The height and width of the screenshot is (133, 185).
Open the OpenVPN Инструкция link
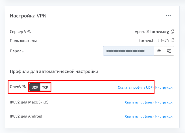tap(165, 87)
